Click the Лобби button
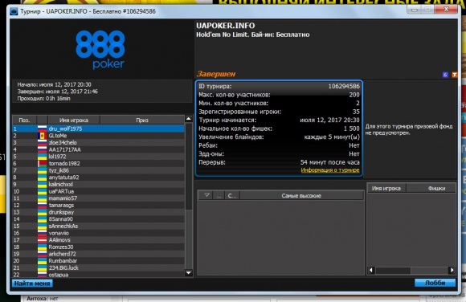Image resolution: width=466 pixels, height=302 pixels. click(x=435, y=283)
